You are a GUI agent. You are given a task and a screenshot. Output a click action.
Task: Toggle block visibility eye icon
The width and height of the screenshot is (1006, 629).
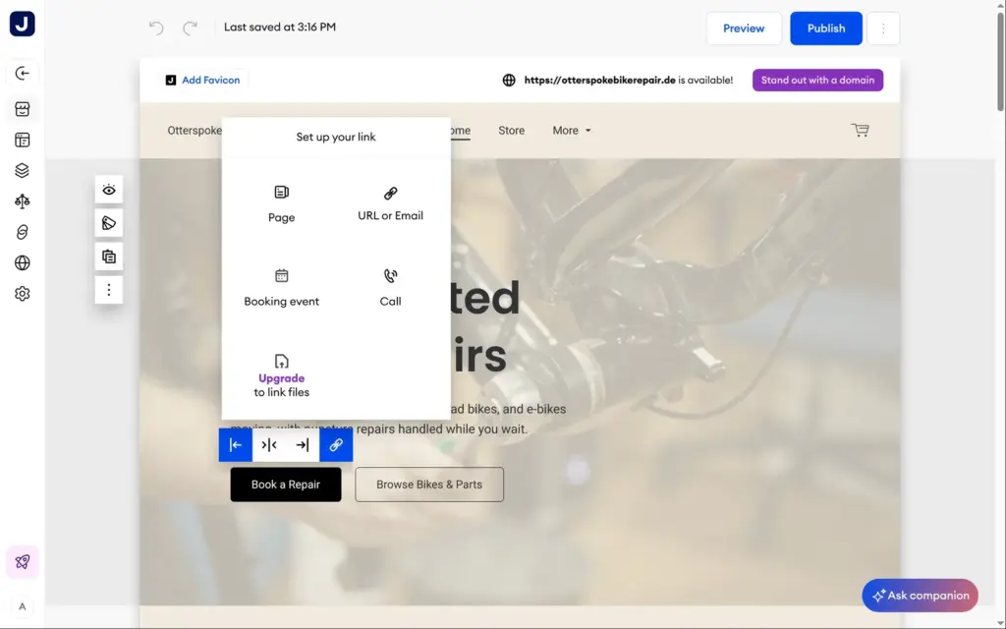click(109, 190)
